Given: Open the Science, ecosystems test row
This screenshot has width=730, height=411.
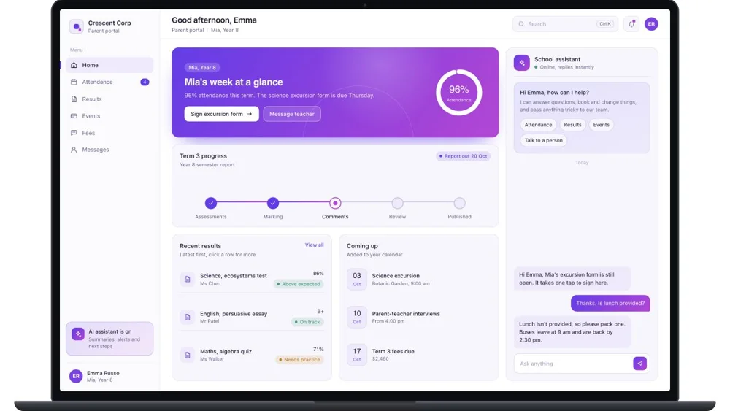Looking at the screenshot, I should [x=252, y=280].
